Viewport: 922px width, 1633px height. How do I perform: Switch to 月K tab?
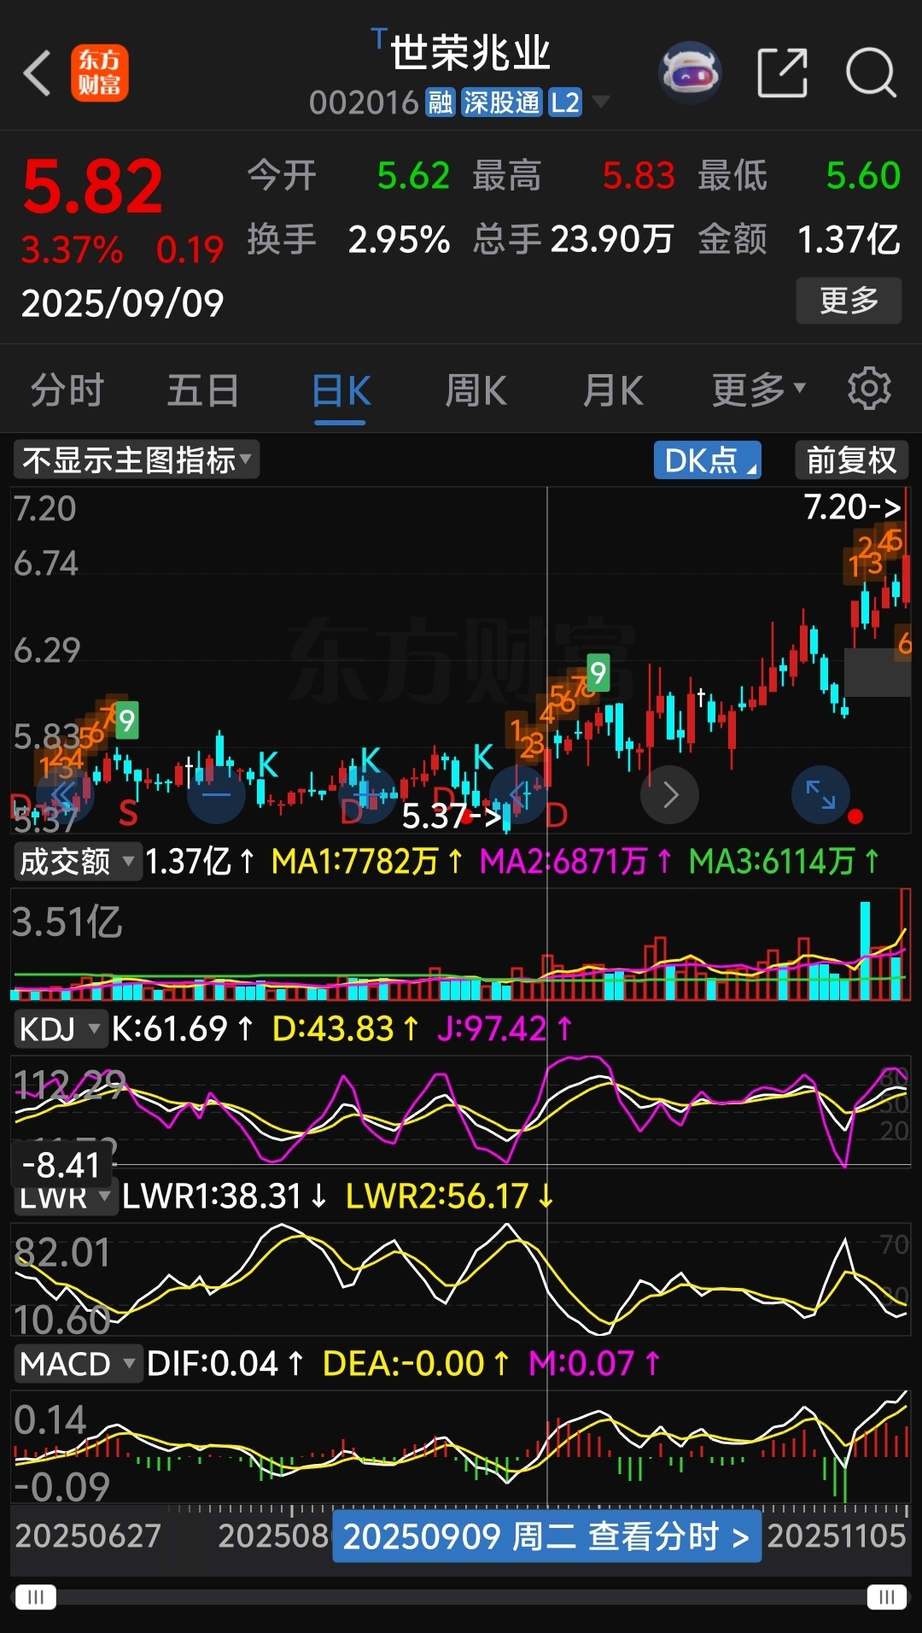coord(613,390)
